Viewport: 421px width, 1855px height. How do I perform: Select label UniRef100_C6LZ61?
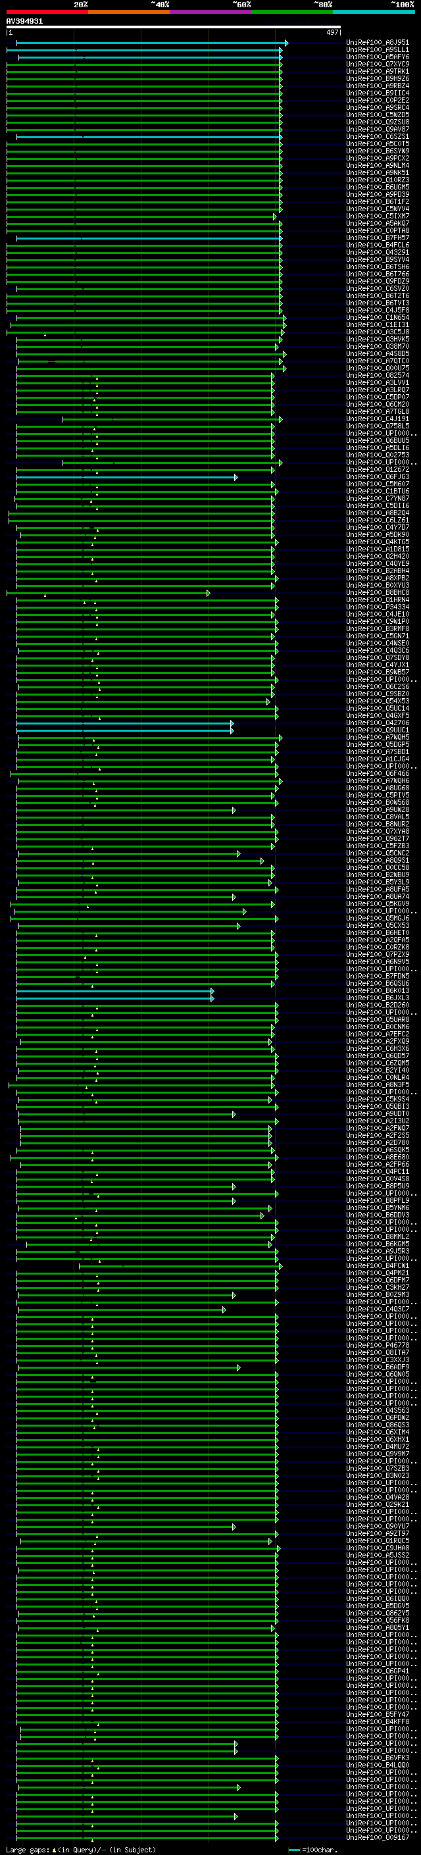(377, 520)
